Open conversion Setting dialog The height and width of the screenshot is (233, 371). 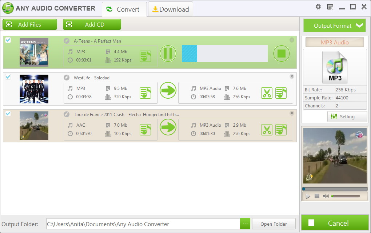click(347, 116)
